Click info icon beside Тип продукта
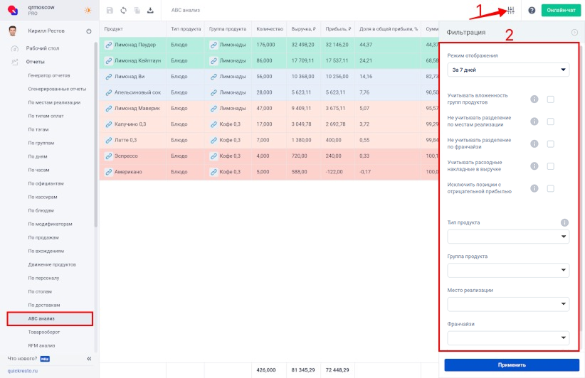Screen dimensions: 585x378 (x=564, y=222)
